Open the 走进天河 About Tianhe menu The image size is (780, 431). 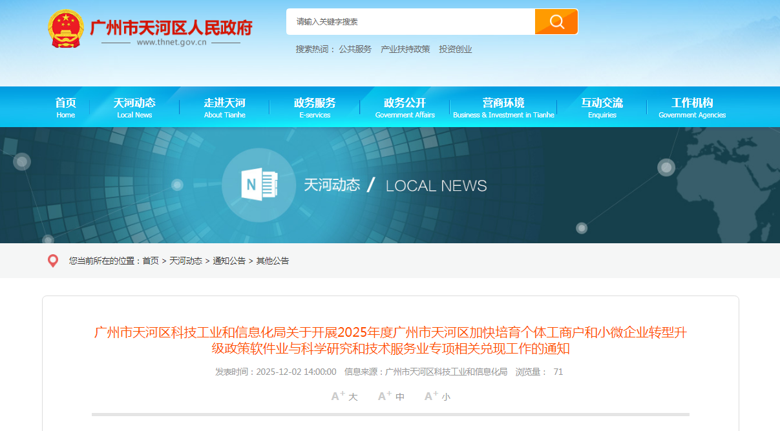point(224,107)
